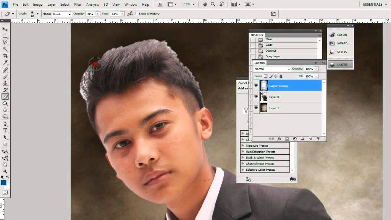Add a layer mask
Image resolution: width=391 pixels, height=220 pixels.
287,139
